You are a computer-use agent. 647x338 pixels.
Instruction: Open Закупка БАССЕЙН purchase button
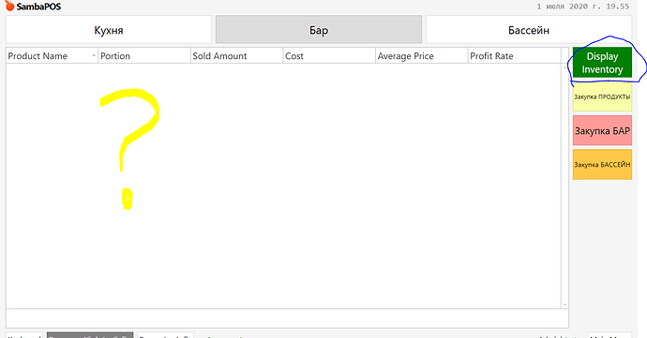click(x=602, y=165)
